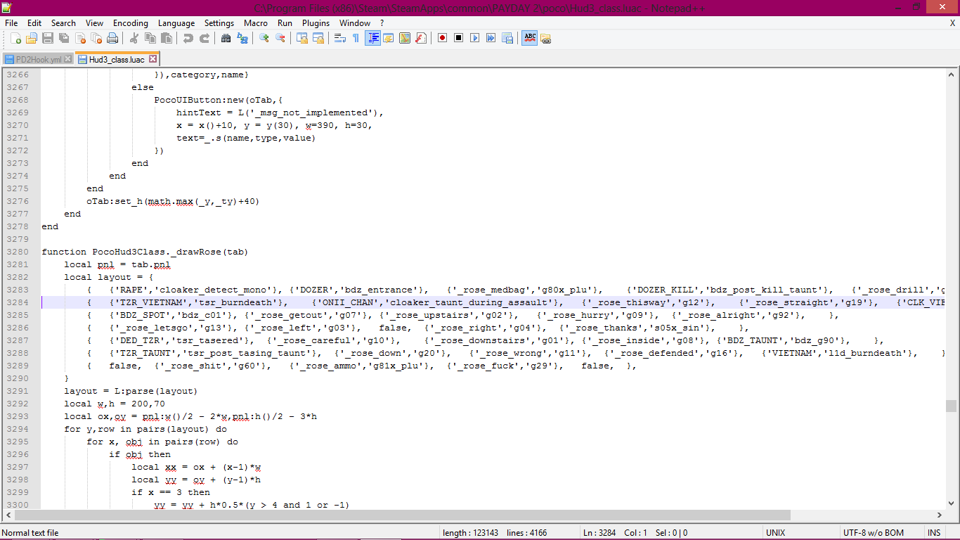Open the Encoding menu

point(131,23)
